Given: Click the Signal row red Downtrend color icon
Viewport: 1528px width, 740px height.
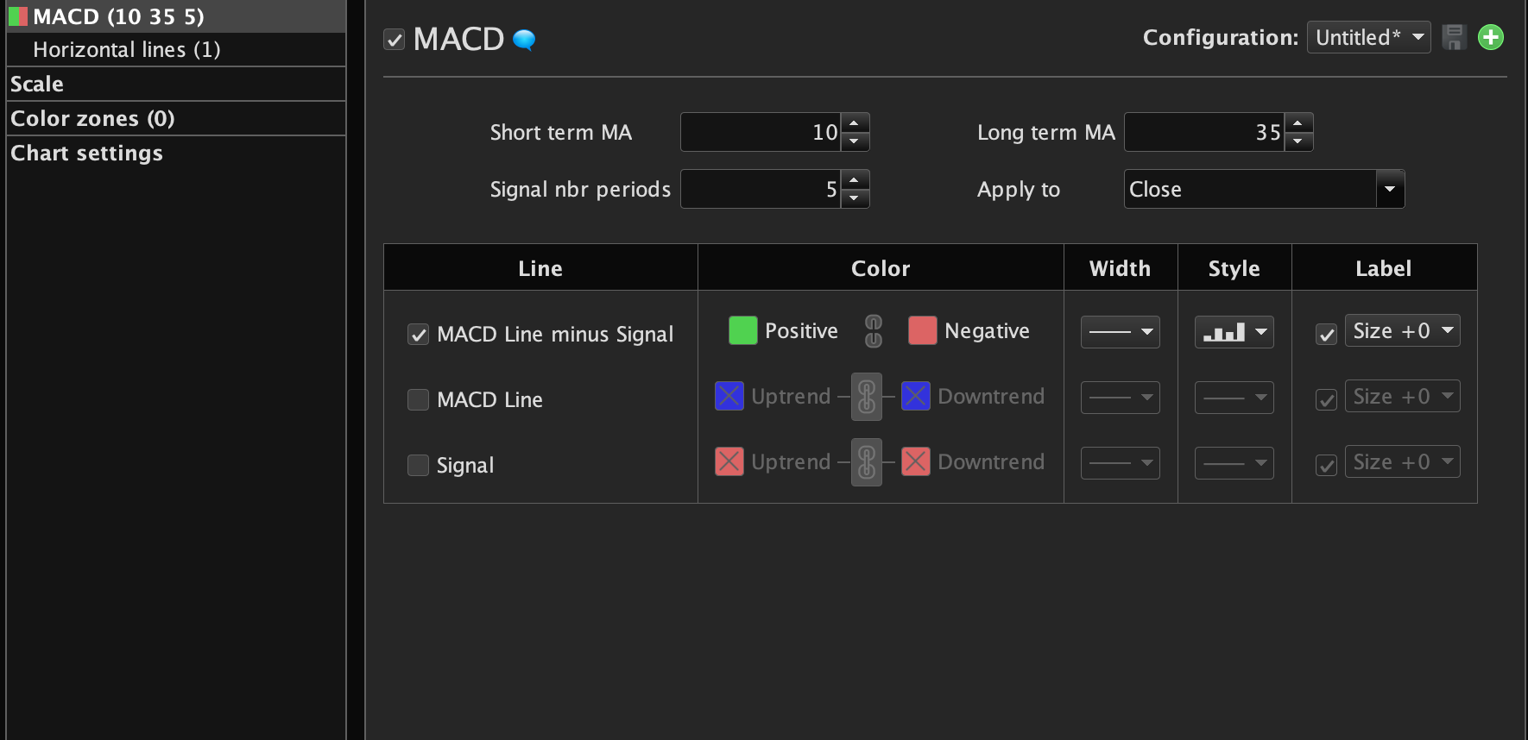Looking at the screenshot, I should pos(916,462).
